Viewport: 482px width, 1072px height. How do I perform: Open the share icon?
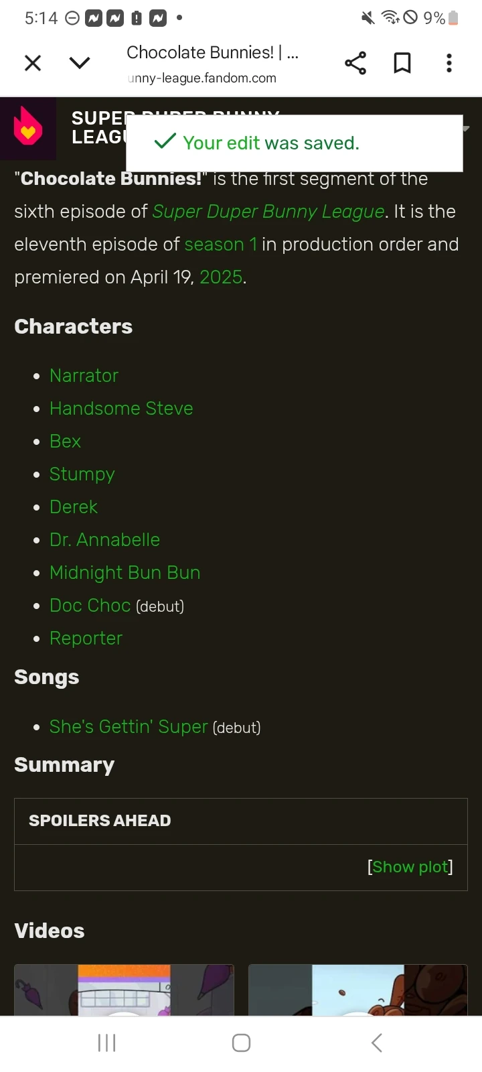point(355,62)
